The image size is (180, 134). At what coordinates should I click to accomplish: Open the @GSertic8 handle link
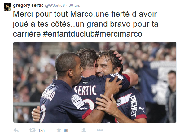point(55,5)
